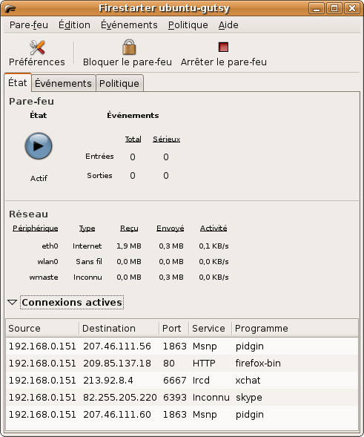
Task: Click the Activité column heading
Action: tap(214, 229)
